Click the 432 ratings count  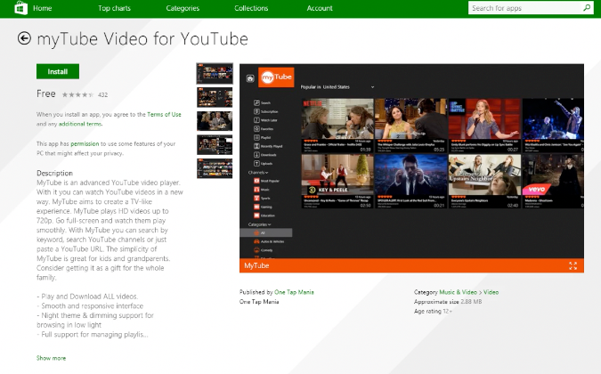coord(102,94)
